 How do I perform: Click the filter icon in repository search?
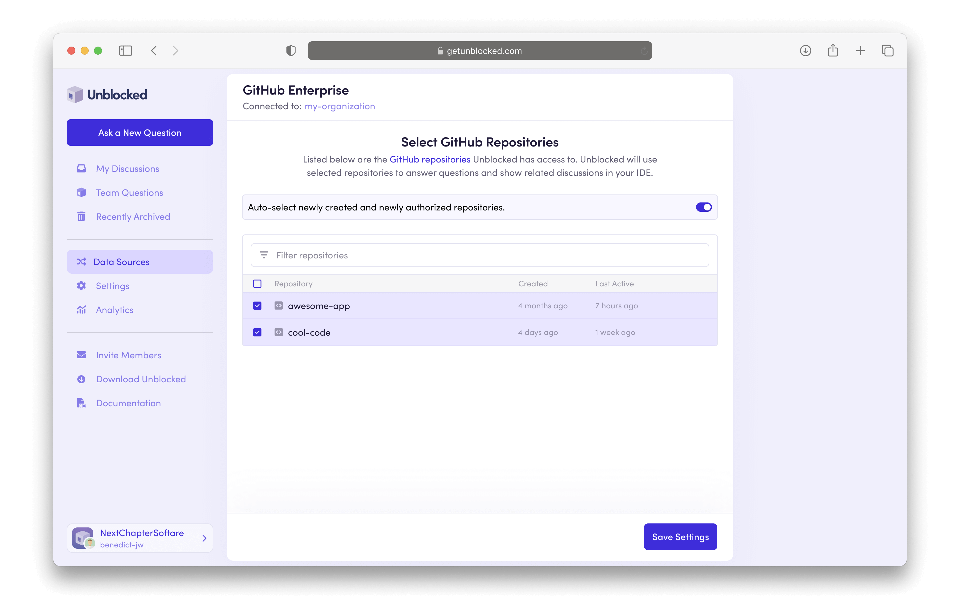pos(264,255)
